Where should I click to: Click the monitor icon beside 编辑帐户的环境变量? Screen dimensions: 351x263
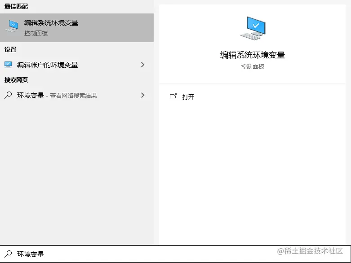pyautogui.click(x=8, y=65)
